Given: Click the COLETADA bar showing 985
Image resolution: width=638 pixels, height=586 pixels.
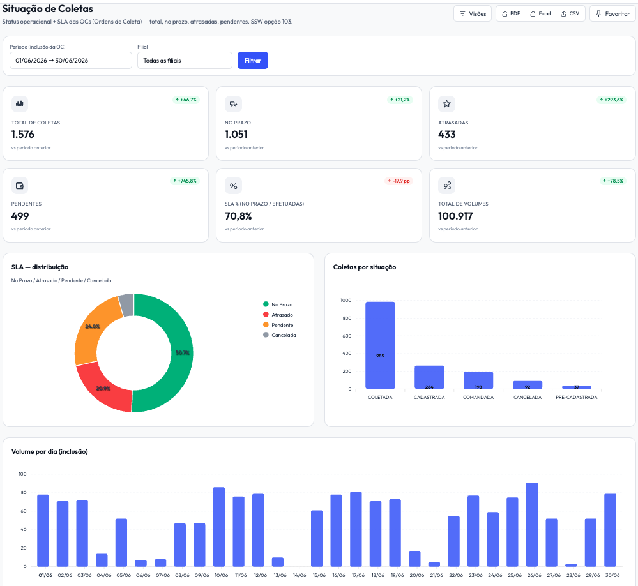Looking at the screenshot, I should 380,345.
